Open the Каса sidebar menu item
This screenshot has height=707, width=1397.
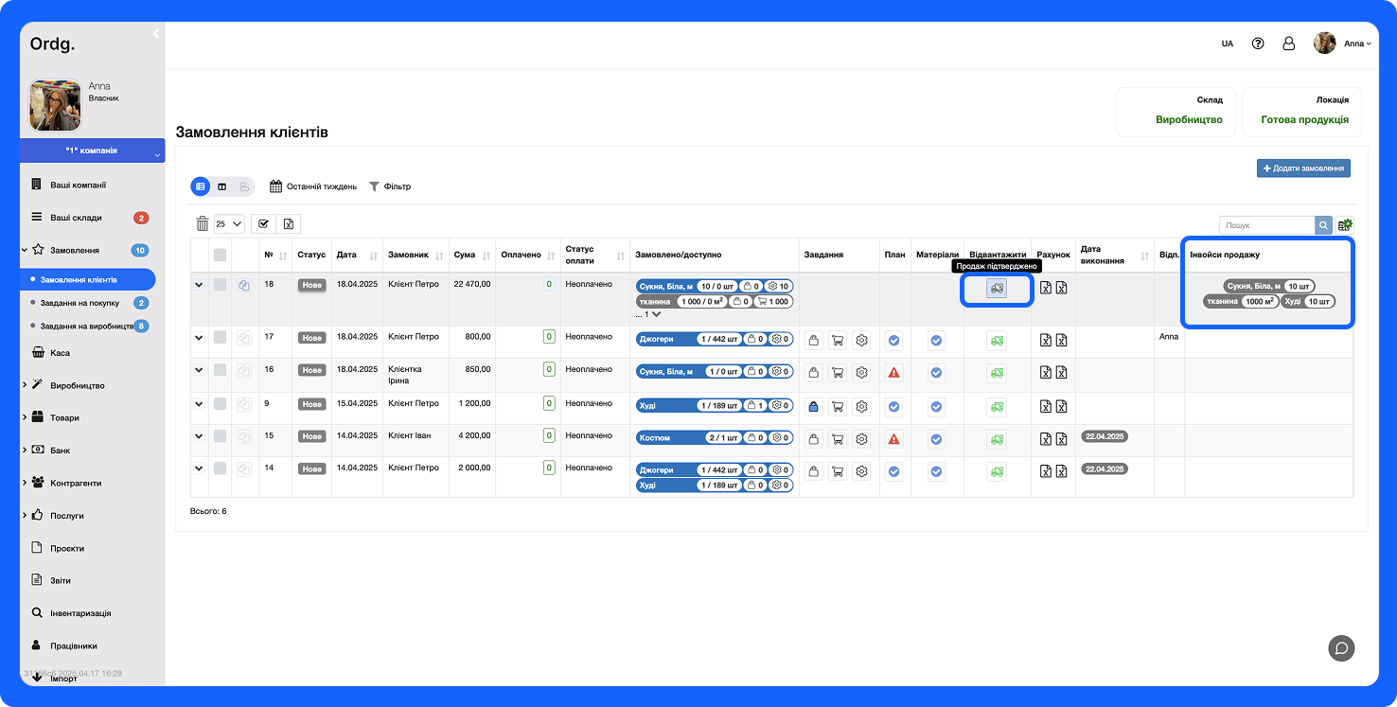coord(60,353)
